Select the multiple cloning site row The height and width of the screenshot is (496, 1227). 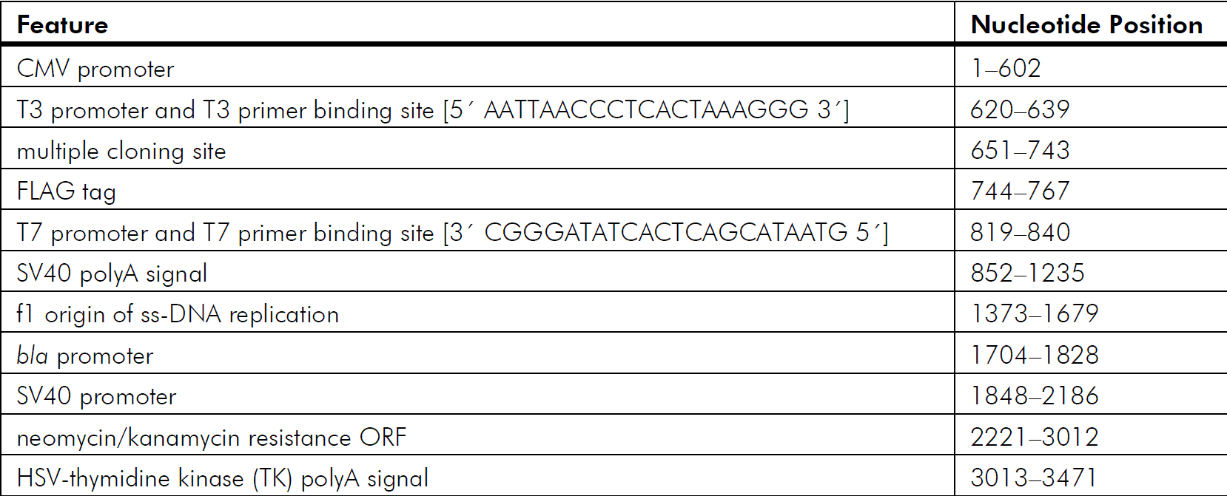(x=613, y=150)
